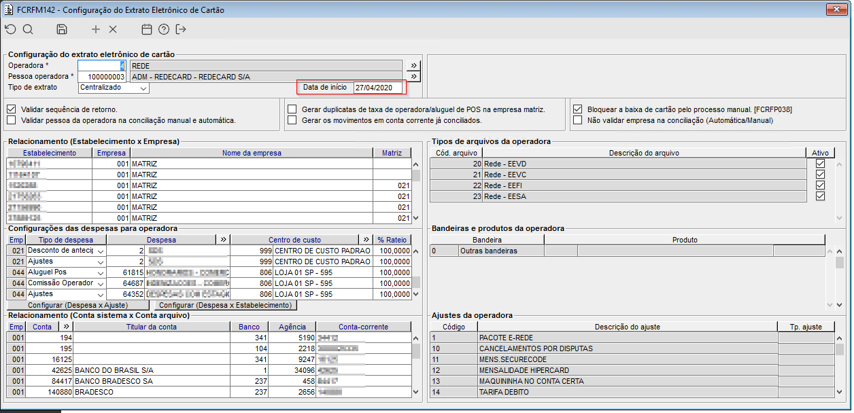Viewport: 854px width, 413px height.
Task: Click the search magnifier icon
Action: [x=28, y=29]
